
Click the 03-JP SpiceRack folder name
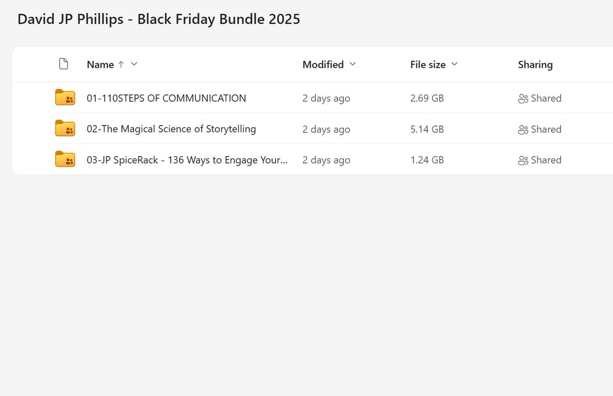tap(187, 160)
